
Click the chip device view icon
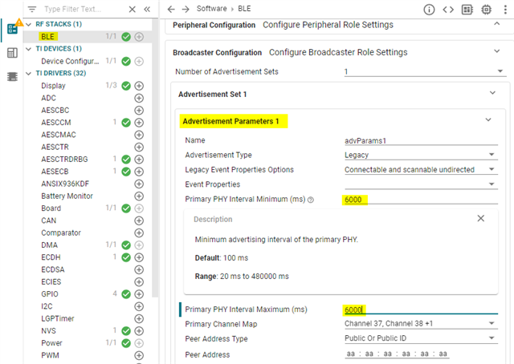(x=487, y=10)
